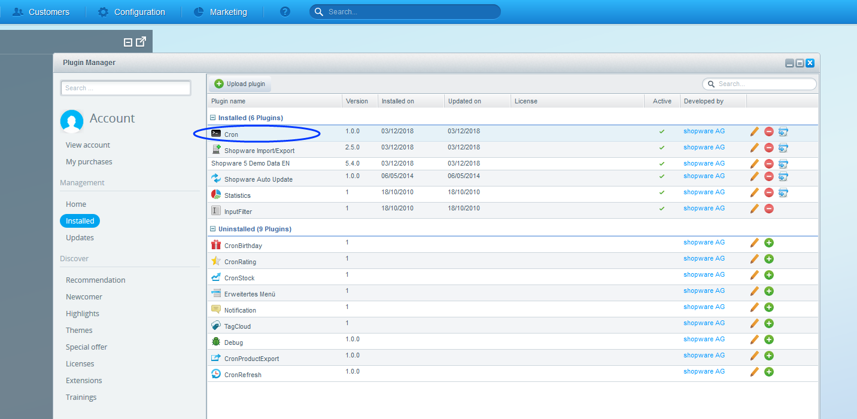Open the Marketing menu
Image resolution: width=857 pixels, height=419 pixels.
pyautogui.click(x=220, y=12)
